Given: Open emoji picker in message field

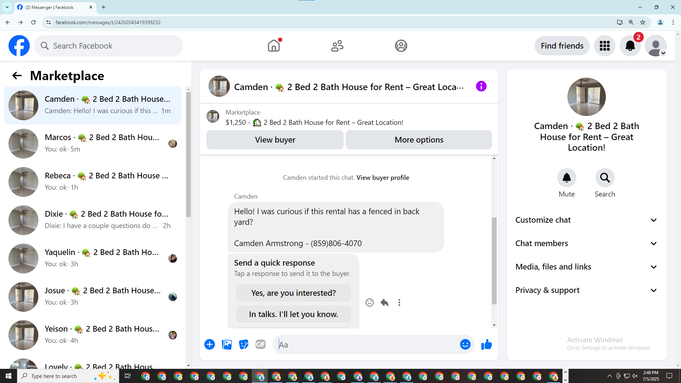Looking at the screenshot, I should tap(465, 344).
